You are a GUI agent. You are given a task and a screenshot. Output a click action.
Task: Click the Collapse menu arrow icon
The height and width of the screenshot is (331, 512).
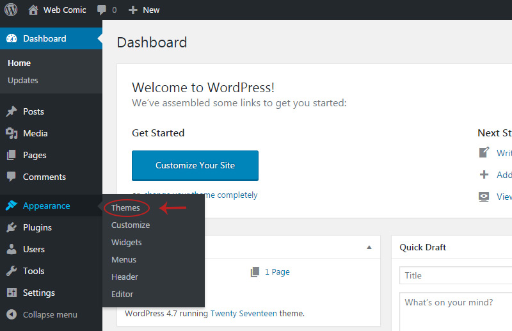[x=12, y=314]
